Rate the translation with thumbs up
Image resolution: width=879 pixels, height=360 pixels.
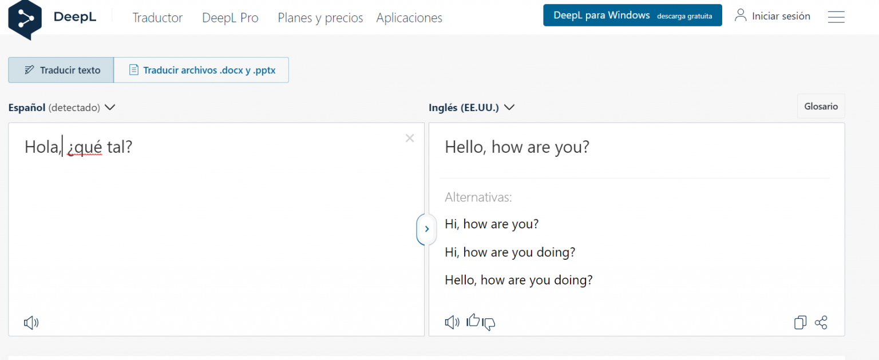coord(473,321)
